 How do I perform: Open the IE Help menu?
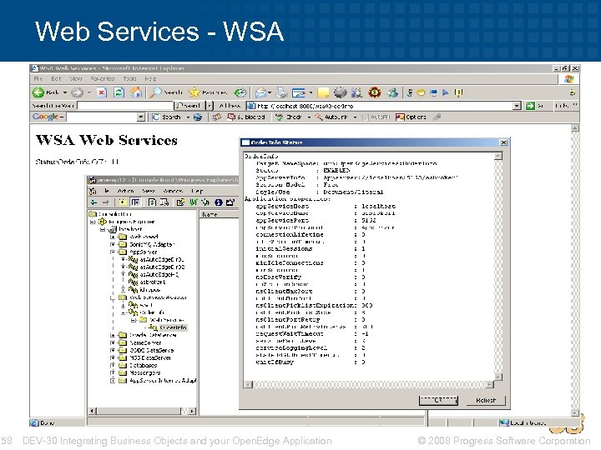pyautogui.click(x=150, y=78)
